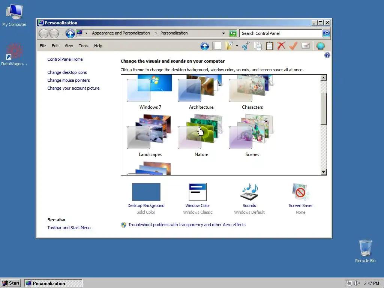The image size is (384, 288).
Task: Click the theme list scrollbar thumb
Action: (324, 109)
